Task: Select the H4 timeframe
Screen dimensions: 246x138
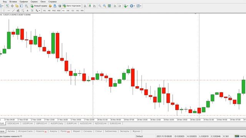Action: [x=68, y=11]
